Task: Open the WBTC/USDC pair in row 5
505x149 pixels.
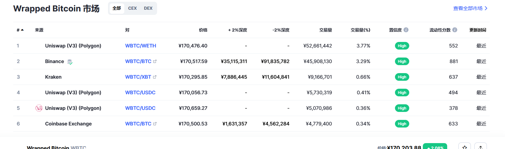Action: coord(140,108)
